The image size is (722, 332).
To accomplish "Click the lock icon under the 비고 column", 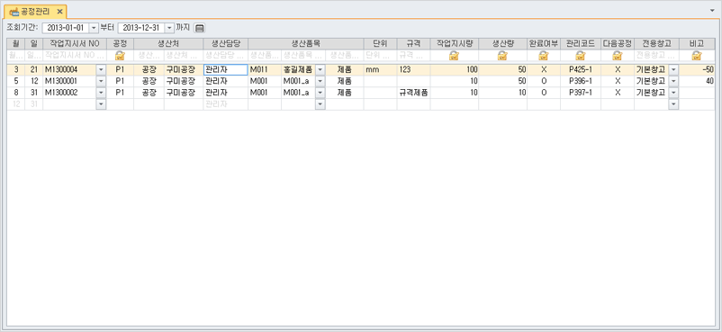I will pyautogui.click(x=697, y=56).
